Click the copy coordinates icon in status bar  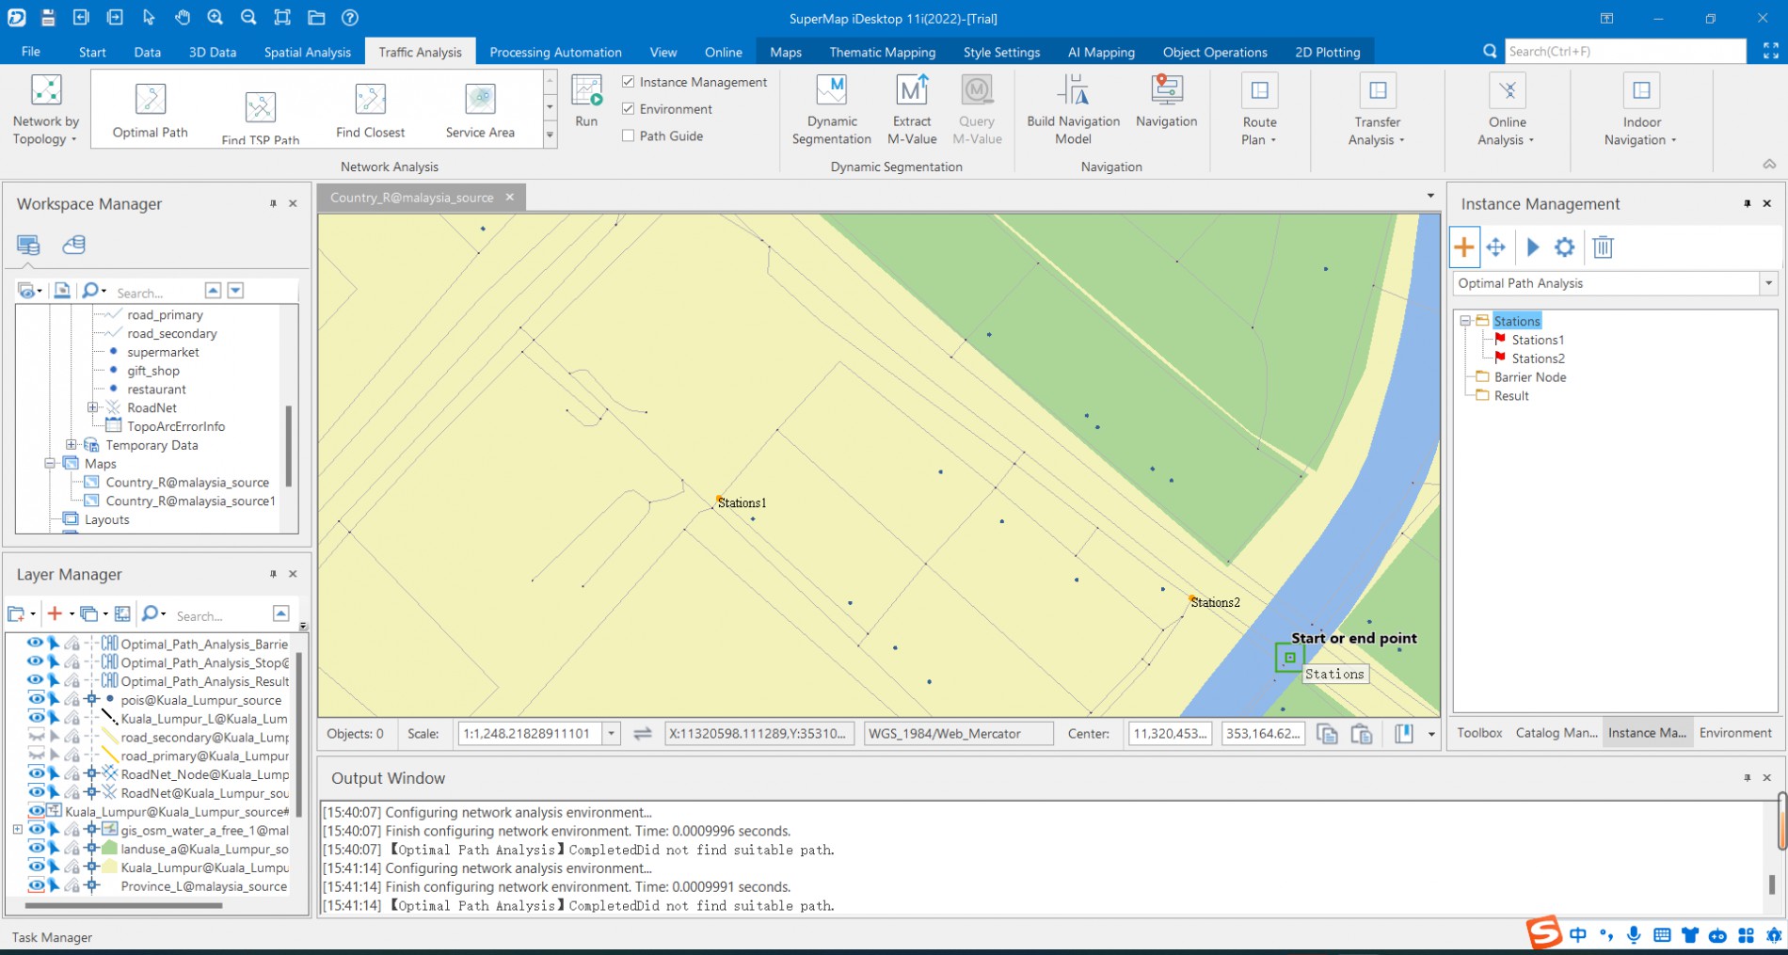[x=1327, y=734]
